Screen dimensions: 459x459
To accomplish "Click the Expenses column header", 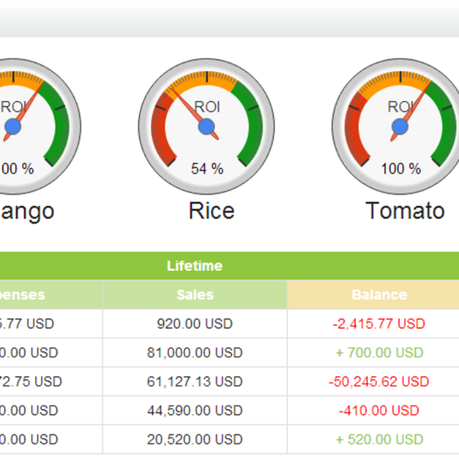I will click(51, 295).
